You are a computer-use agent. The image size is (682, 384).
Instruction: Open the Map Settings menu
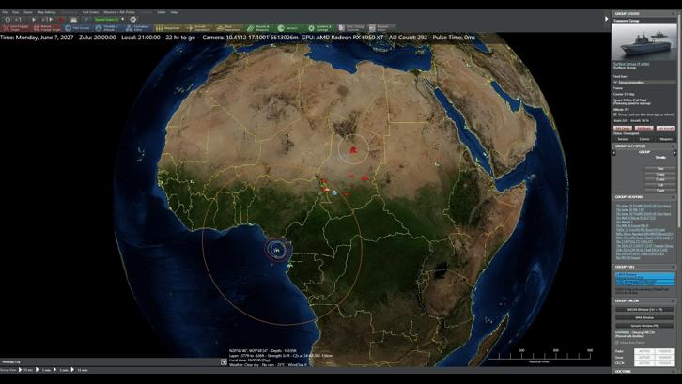(x=46, y=12)
